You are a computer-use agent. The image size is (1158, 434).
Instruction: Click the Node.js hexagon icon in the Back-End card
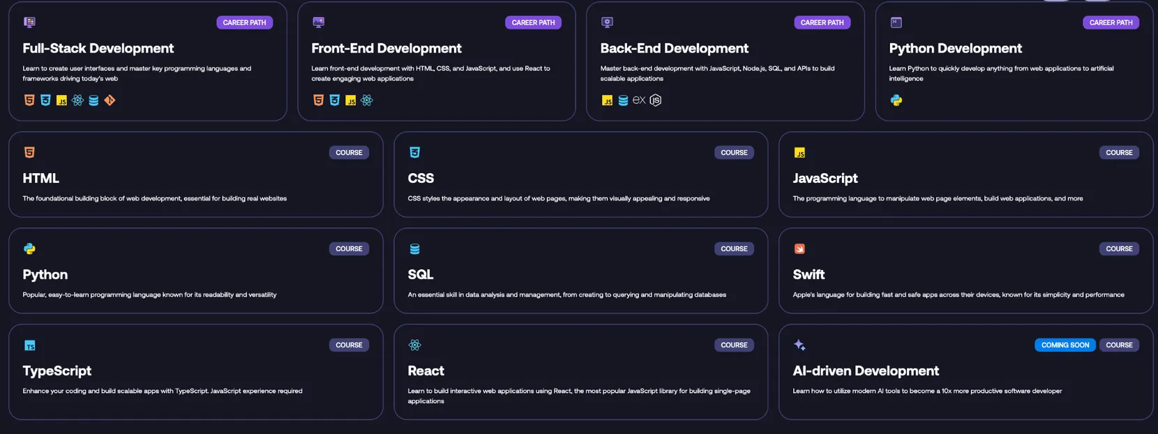pyautogui.click(x=656, y=100)
